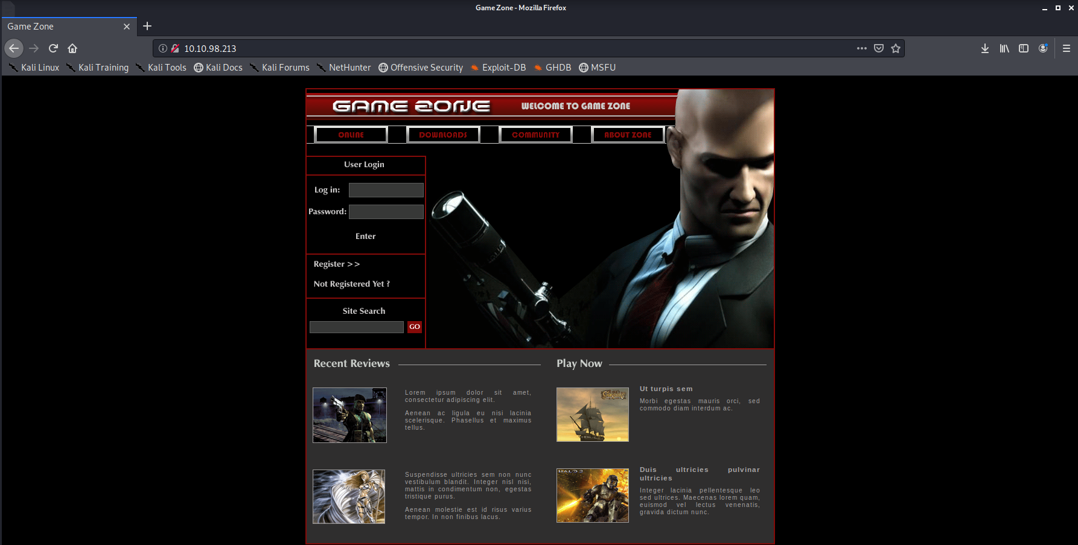
Task: Focus the Password field
Action: 386,212
